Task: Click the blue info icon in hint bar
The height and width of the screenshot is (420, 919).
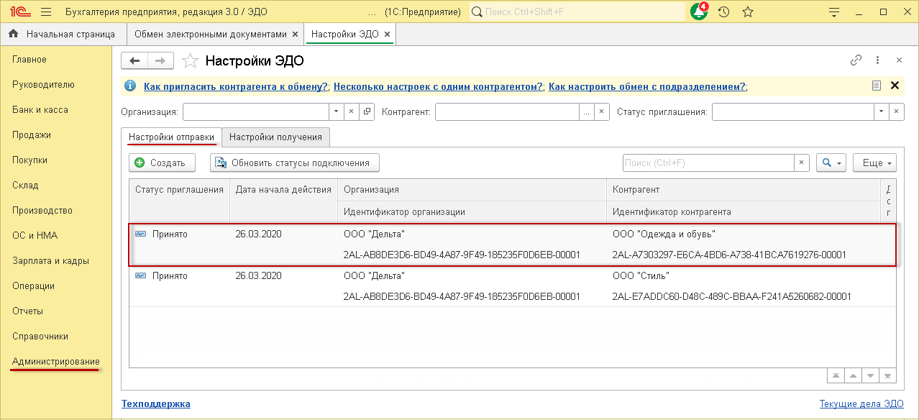Action: click(x=130, y=86)
